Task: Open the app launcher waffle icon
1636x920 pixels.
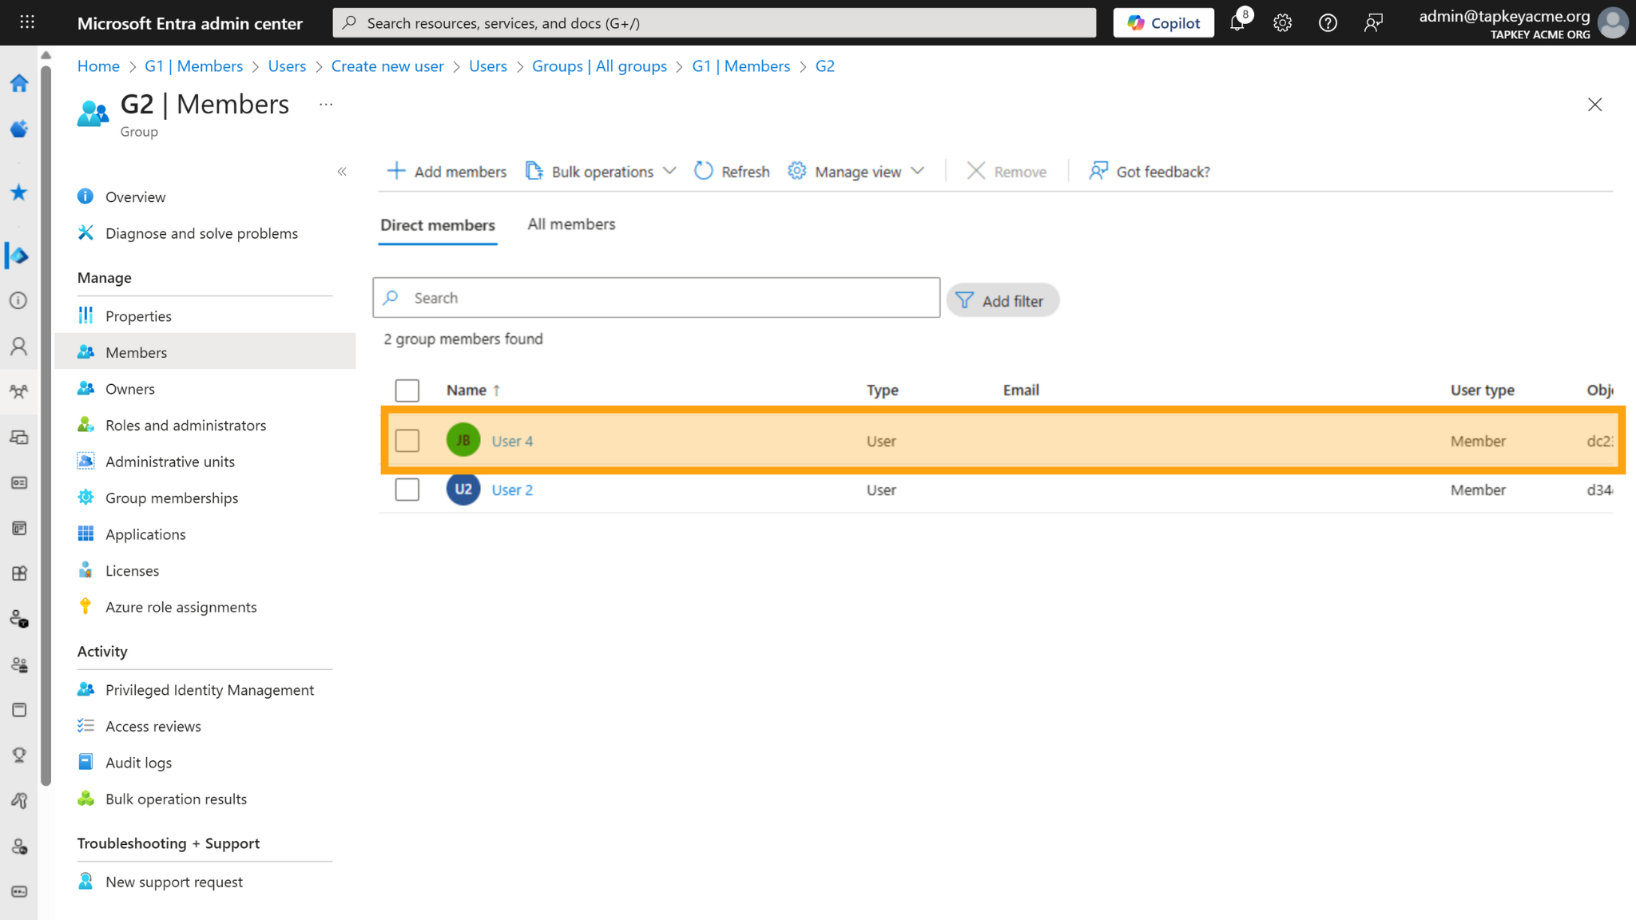Action: (x=27, y=22)
